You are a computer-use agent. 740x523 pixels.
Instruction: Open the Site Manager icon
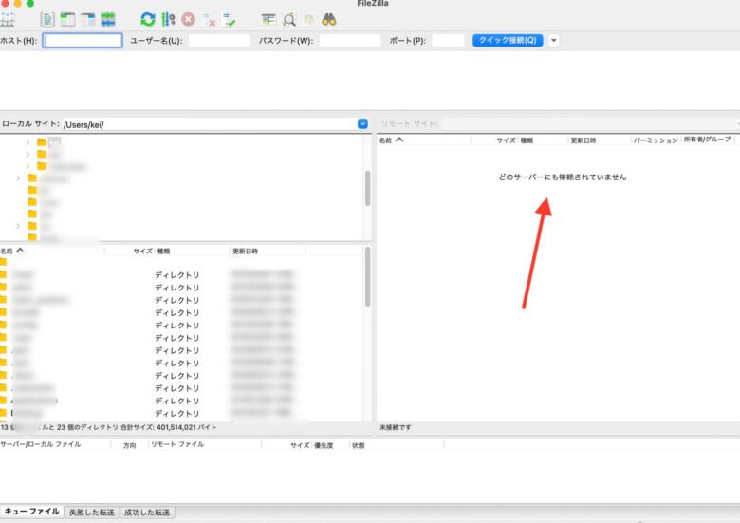(8, 19)
